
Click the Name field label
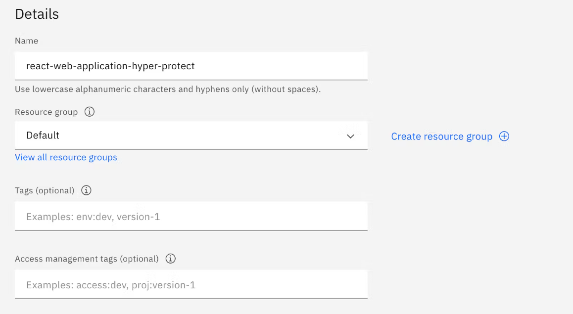coord(27,41)
